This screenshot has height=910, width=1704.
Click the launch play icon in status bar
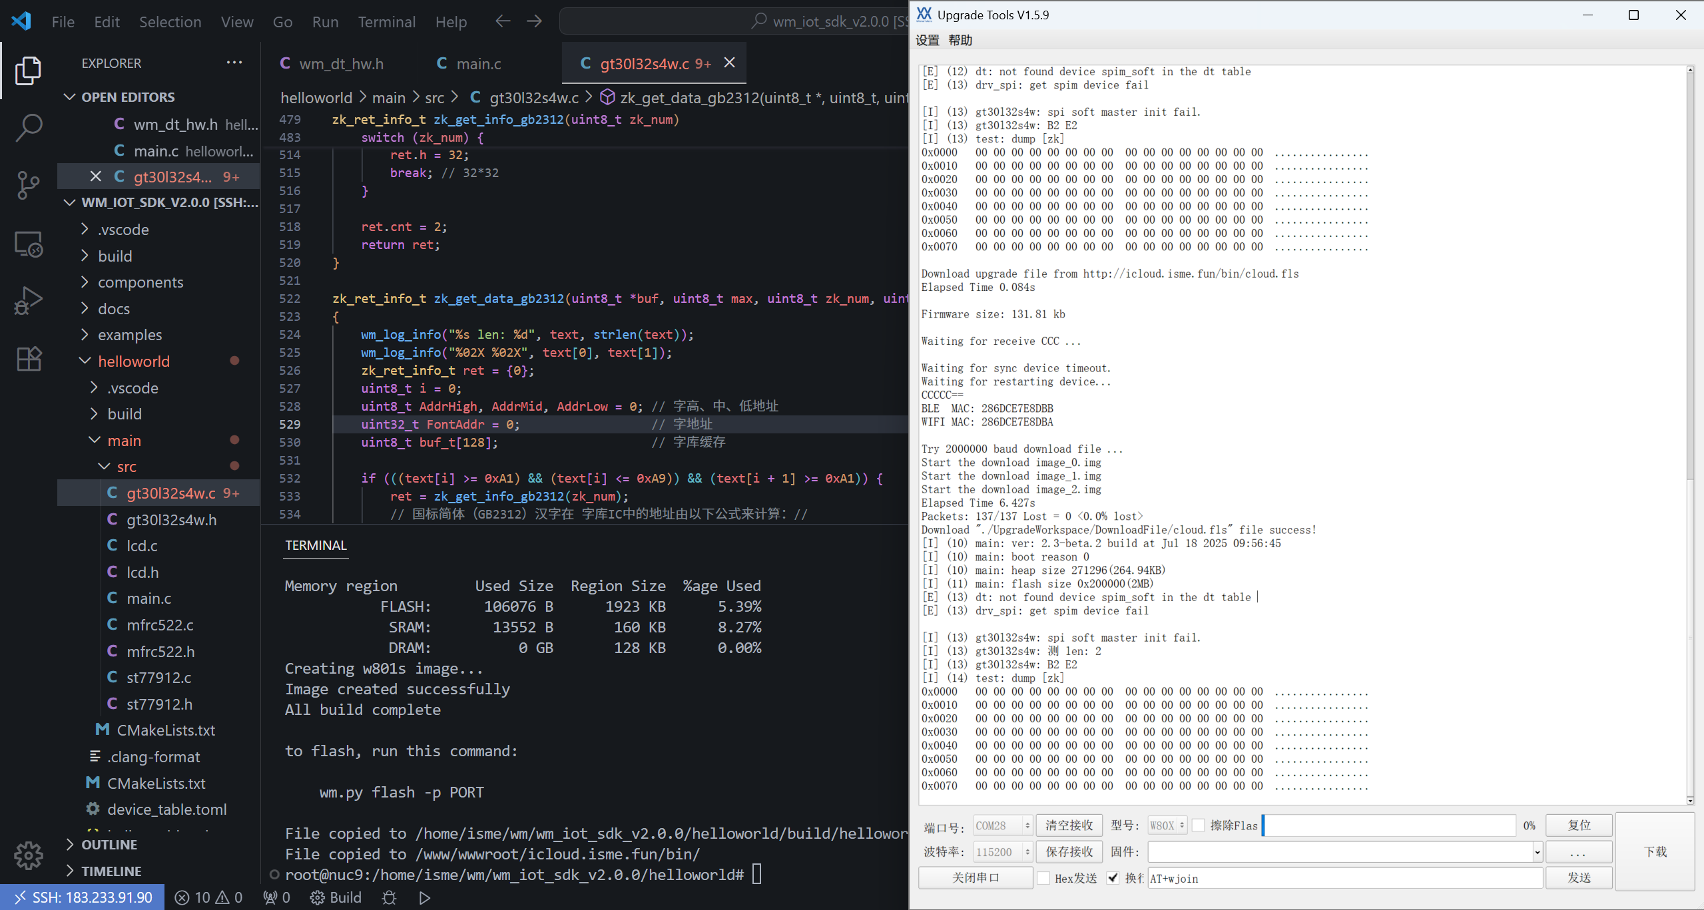tap(424, 897)
